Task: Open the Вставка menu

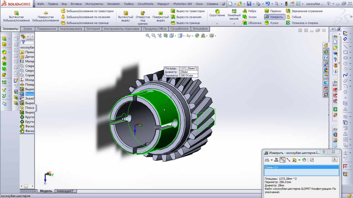Action: pyautogui.click(x=76, y=4)
